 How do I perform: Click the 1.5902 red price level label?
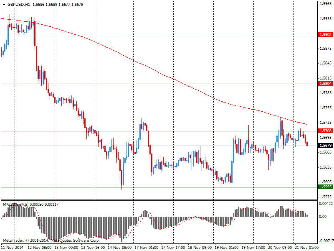[x=326, y=35]
